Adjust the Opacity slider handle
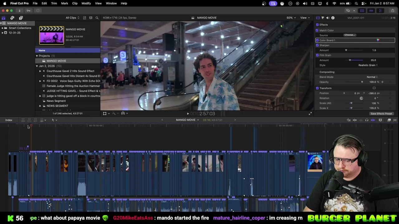The image size is (399, 224). 362,82
